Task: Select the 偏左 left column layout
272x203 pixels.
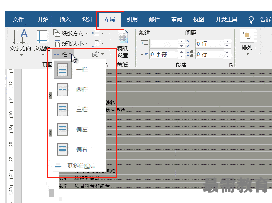Action: click(x=79, y=130)
